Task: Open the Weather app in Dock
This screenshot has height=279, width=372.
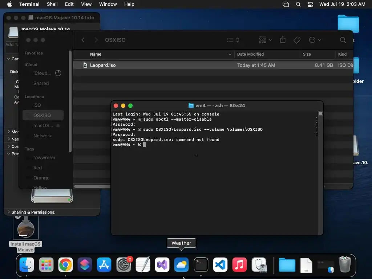Action: click(182, 264)
